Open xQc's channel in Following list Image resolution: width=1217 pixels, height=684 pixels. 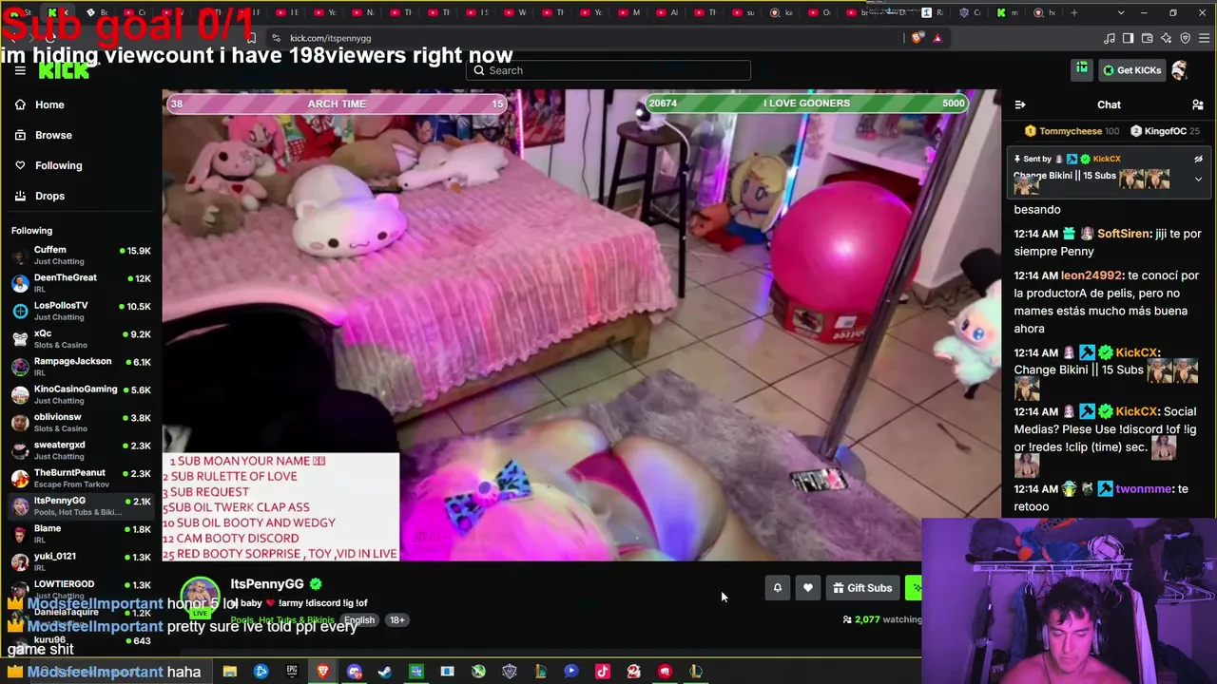80,339
